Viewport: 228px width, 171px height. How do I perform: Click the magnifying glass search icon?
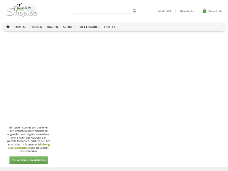pyautogui.click(x=134, y=11)
